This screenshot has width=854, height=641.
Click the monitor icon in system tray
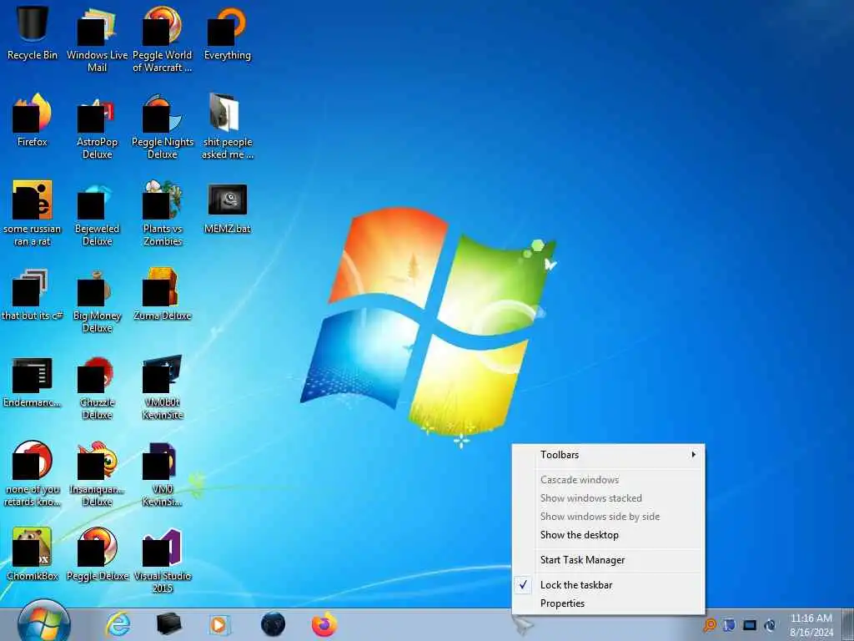[x=750, y=625]
